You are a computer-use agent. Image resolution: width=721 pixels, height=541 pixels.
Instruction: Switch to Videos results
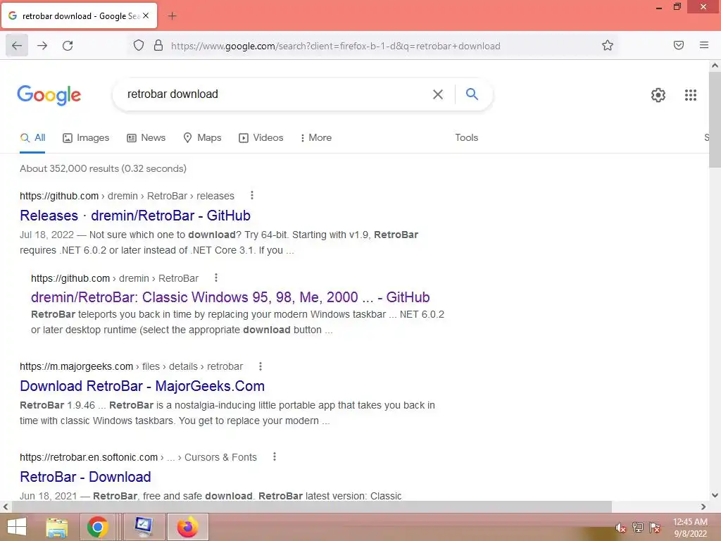261,137
